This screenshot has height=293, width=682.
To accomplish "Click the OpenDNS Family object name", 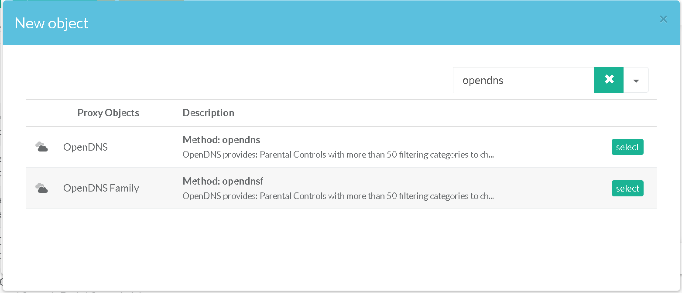I will point(101,188).
